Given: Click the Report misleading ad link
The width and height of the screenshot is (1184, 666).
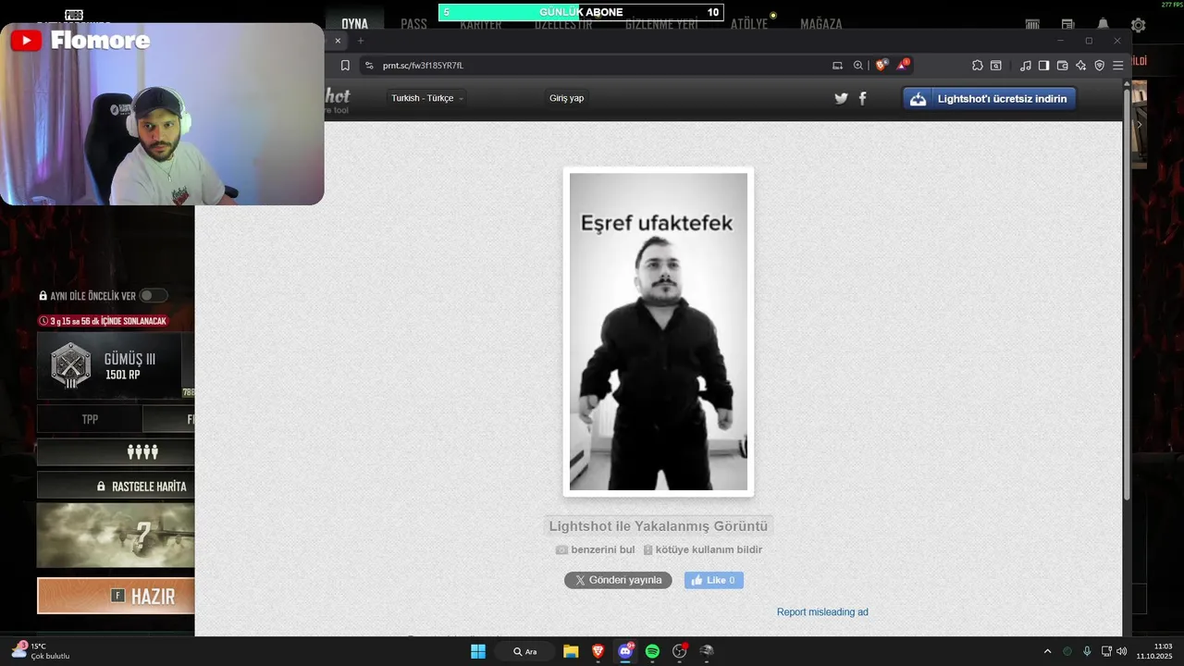Looking at the screenshot, I should click(822, 612).
